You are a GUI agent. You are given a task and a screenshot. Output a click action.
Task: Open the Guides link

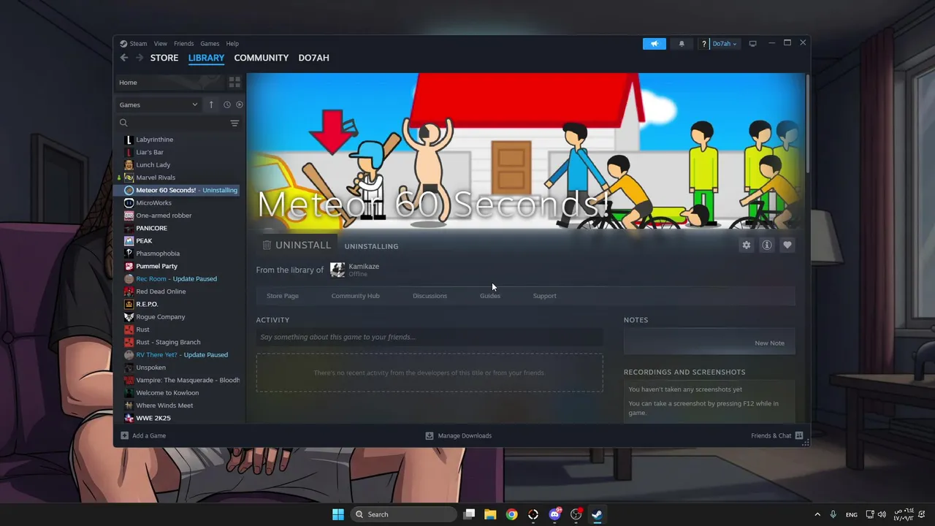[x=490, y=296]
